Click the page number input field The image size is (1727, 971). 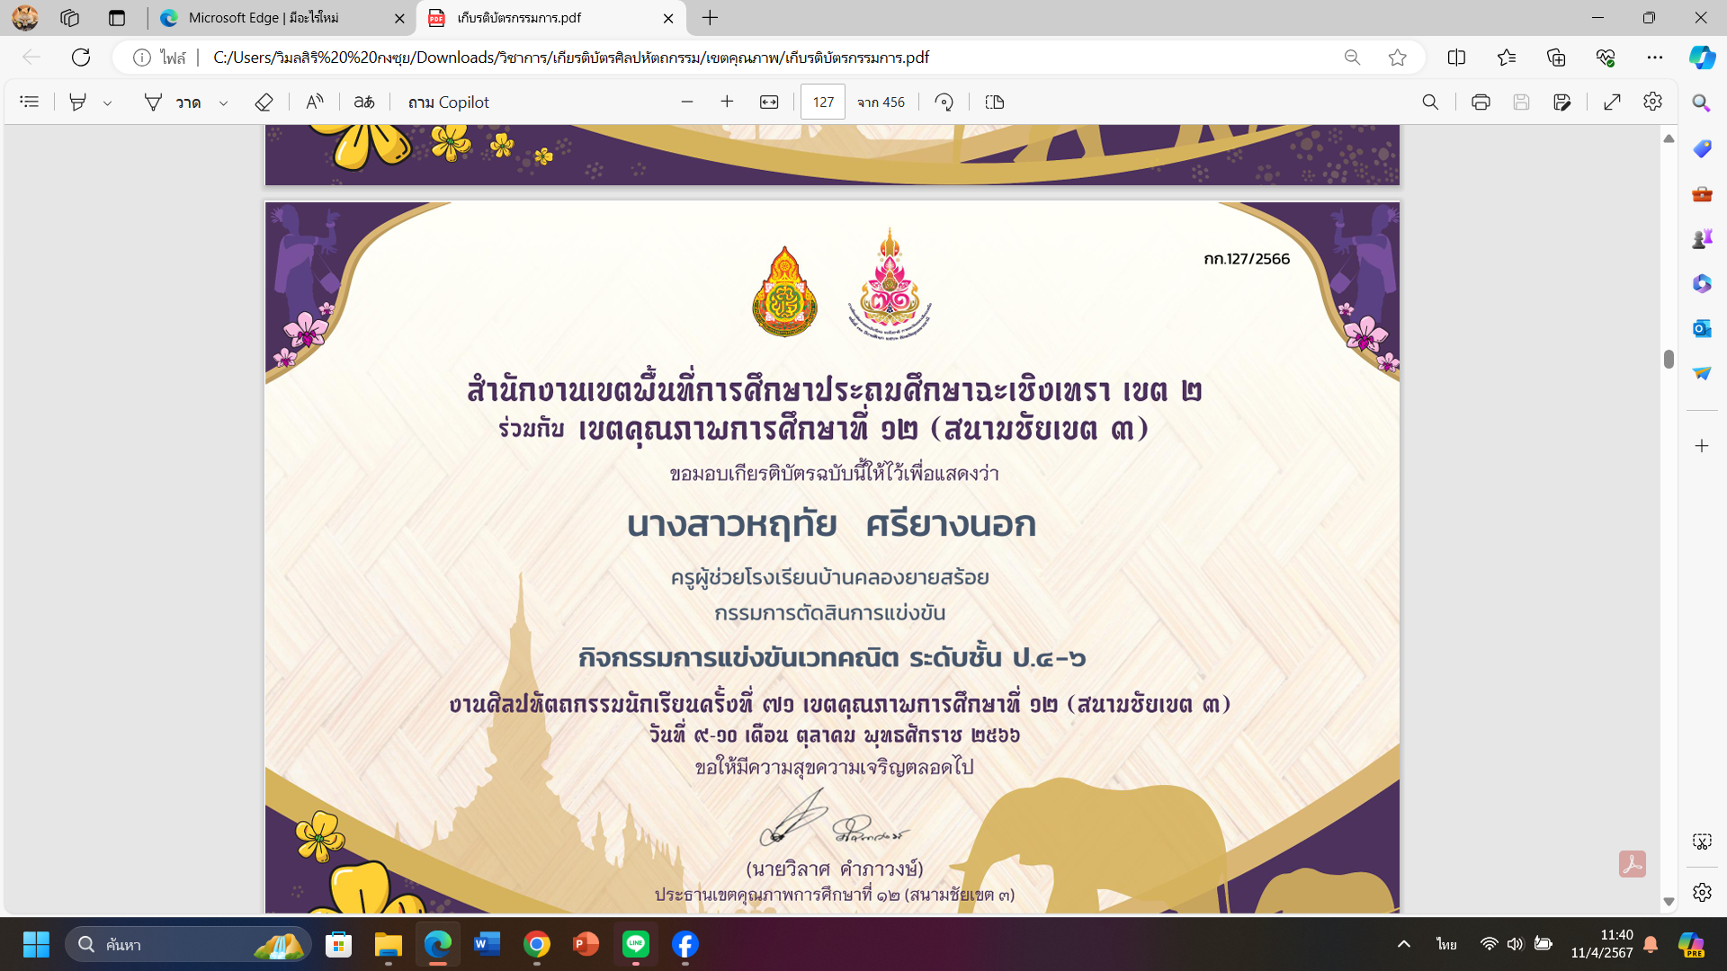point(823,102)
